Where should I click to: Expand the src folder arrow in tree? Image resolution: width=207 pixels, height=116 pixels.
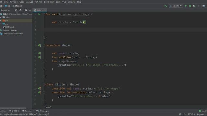click(1, 24)
